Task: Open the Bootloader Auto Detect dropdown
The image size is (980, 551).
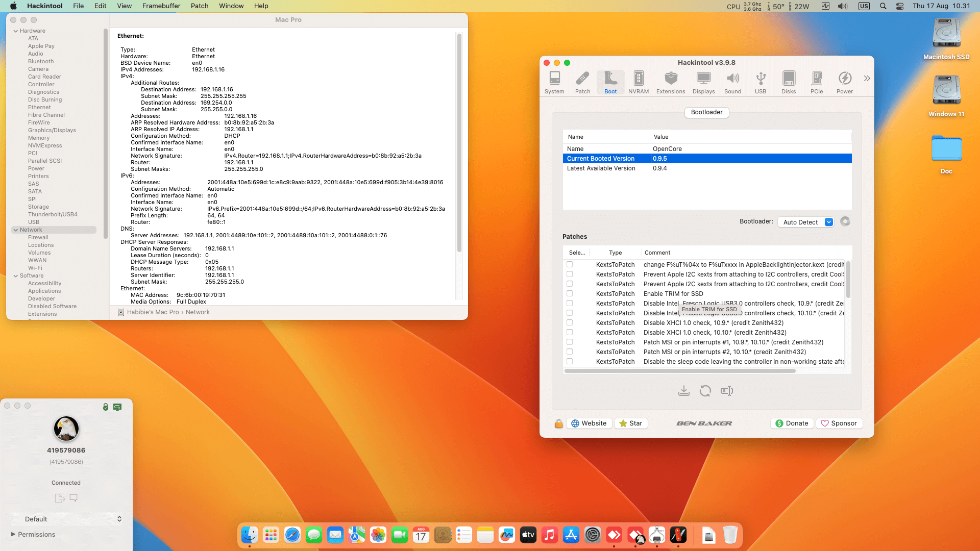Action: (x=806, y=222)
